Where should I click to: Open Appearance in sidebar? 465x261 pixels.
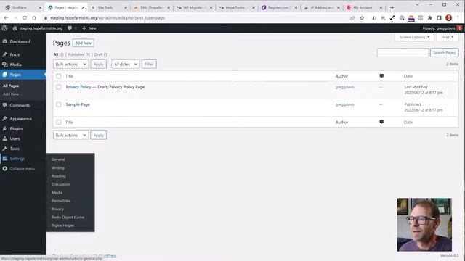click(21, 119)
